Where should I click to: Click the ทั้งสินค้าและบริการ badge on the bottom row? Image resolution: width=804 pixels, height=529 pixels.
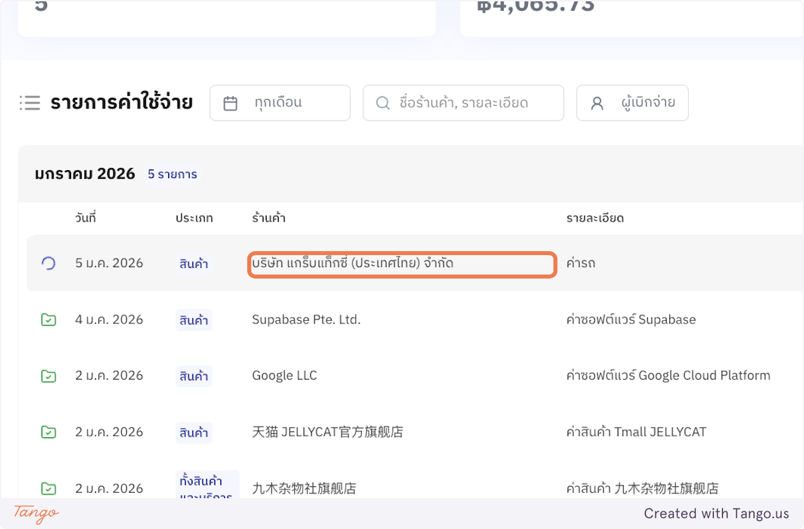pyautogui.click(x=207, y=483)
